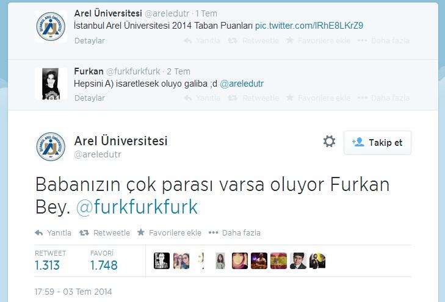Retweet Furkan's reply tweet
The image size is (445, 302).
(x=253, y=98)
